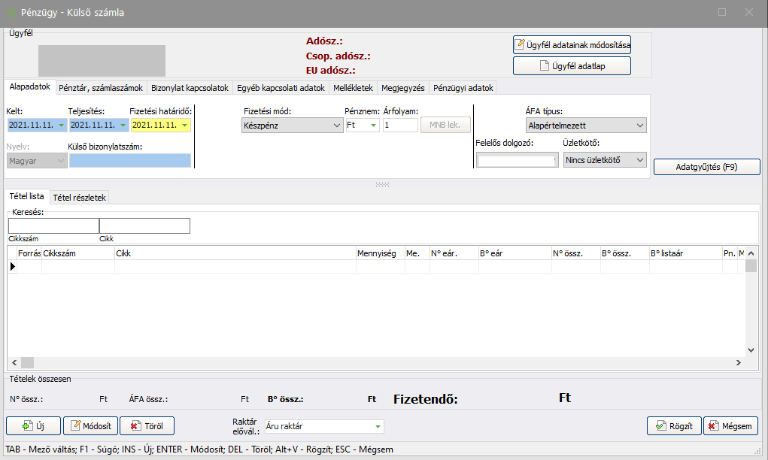Expand the ÁFA típus dropdown
The height and width of the screenshot is (460, 768).
(x=639, y=126)
